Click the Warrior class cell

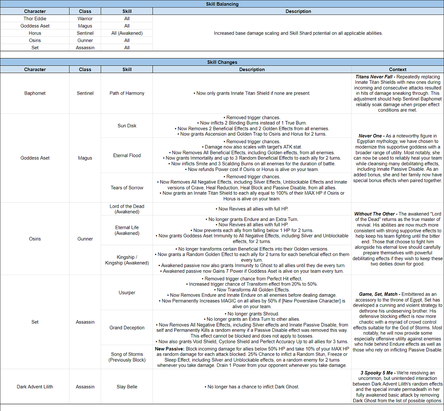point(85,19)
